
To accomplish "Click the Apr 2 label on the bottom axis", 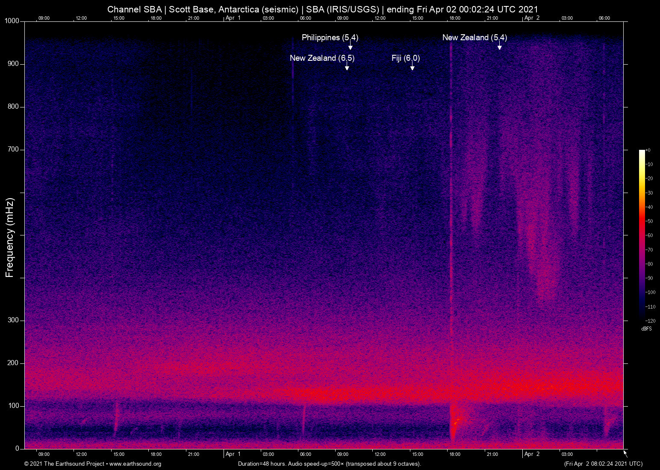I will (x=532, y=454).
